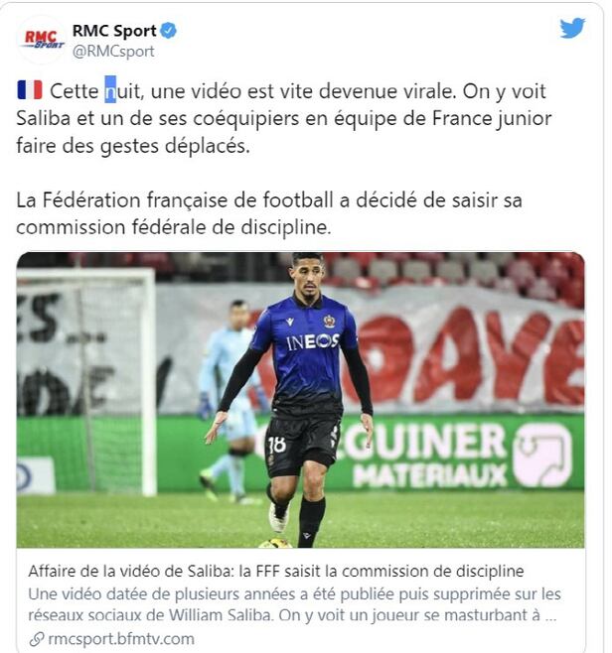Image resolution: width=612 pixels, height=653 pixels.
Task: Click the goal net in the photo
Action: coord(86,381)
